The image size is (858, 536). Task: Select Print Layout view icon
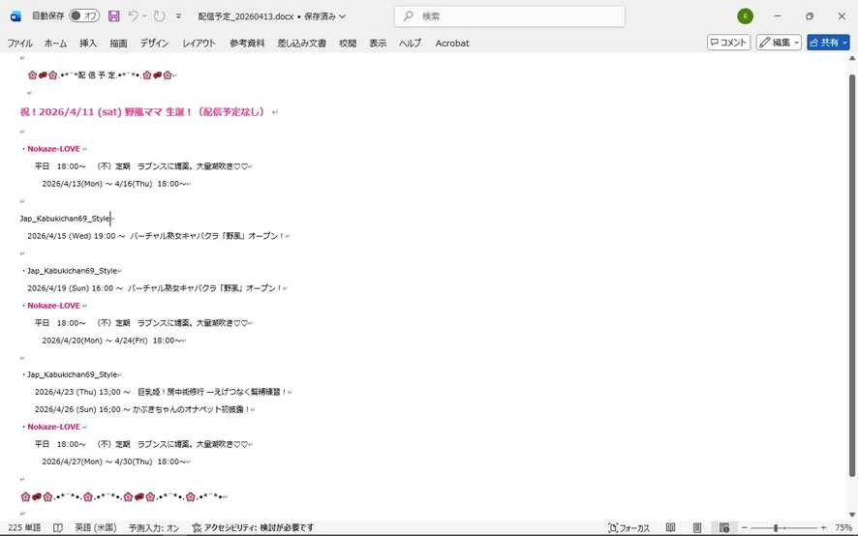[x=697, y=528]
